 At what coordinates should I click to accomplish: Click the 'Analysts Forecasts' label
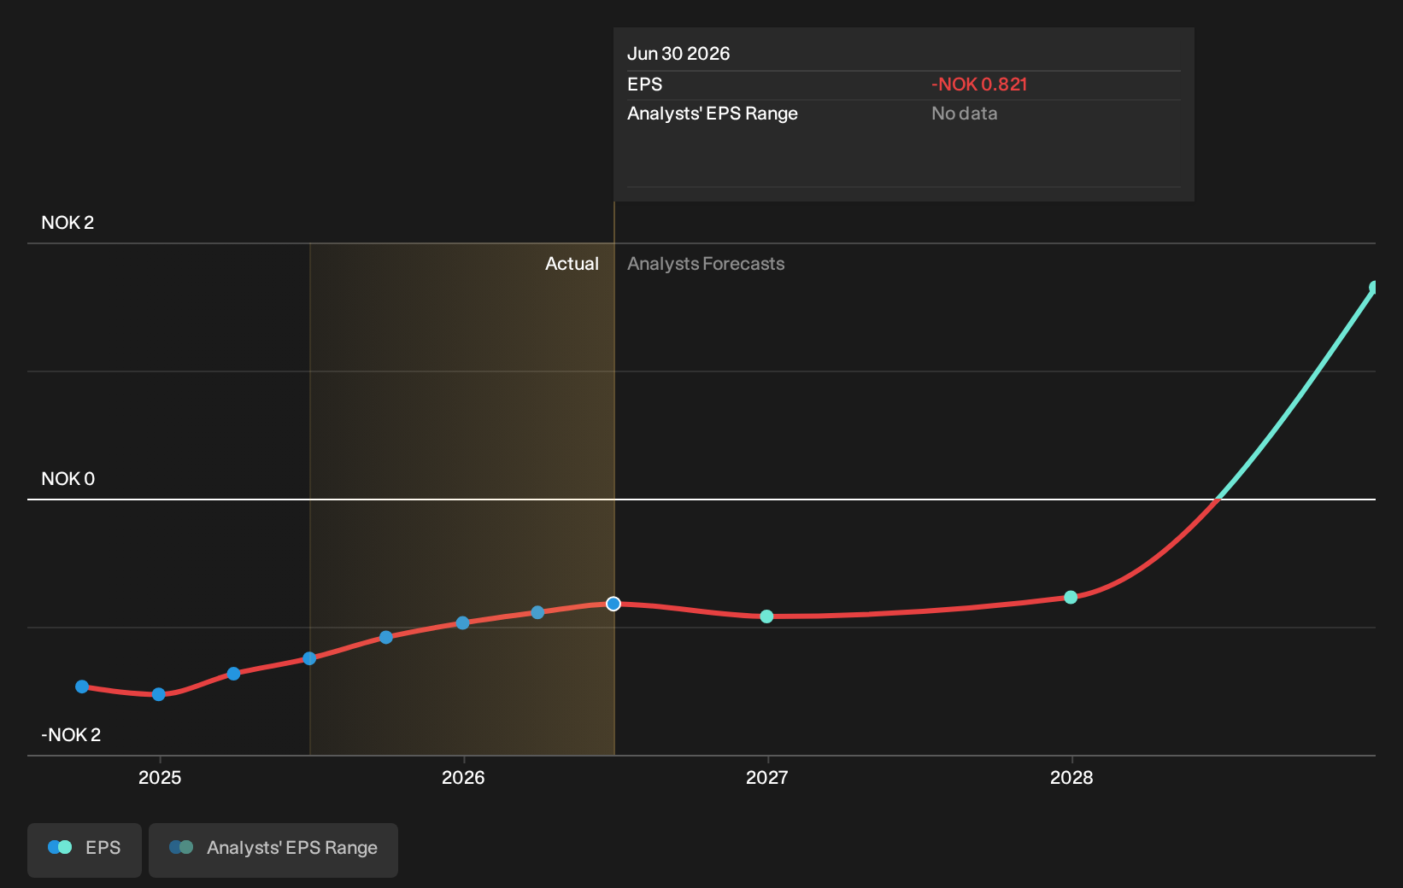pos(706,264)
